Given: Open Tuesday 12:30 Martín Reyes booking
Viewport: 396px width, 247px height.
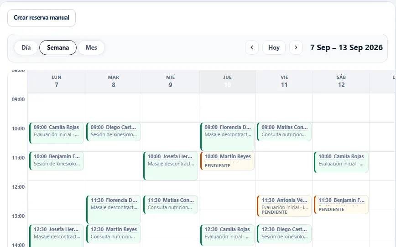Looking at the screenshot, I should 114,234.
